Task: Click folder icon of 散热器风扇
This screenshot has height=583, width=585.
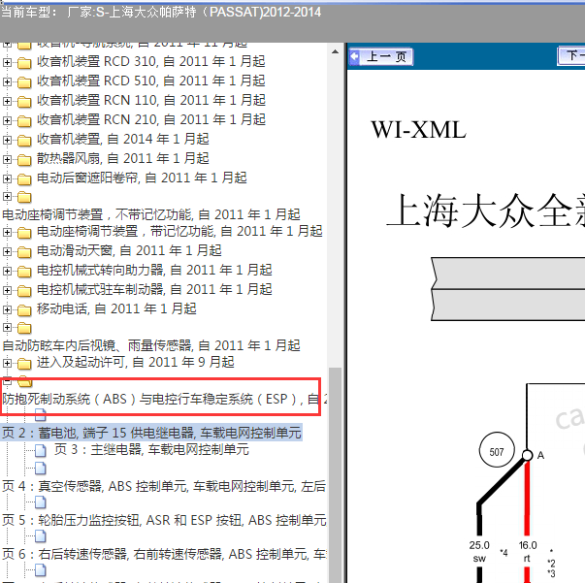Action: [x=24, y=160]
